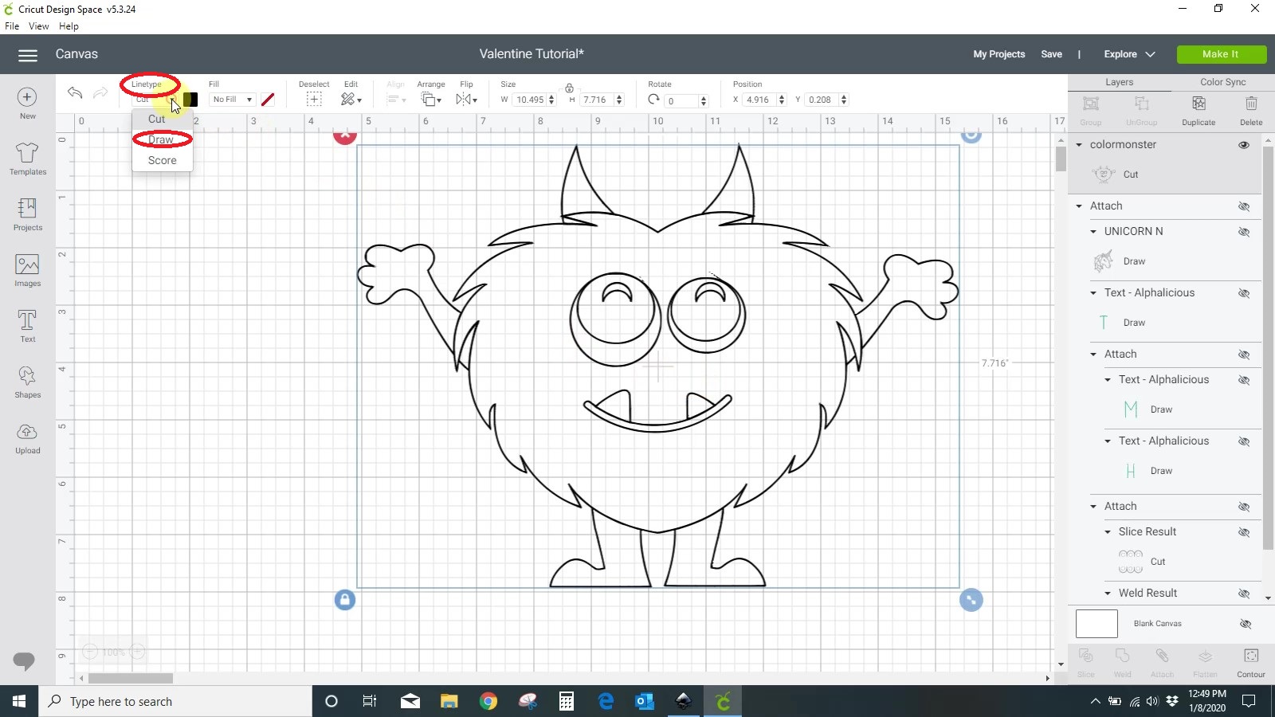
Task: Open the File menu
Action: point(12,26)
